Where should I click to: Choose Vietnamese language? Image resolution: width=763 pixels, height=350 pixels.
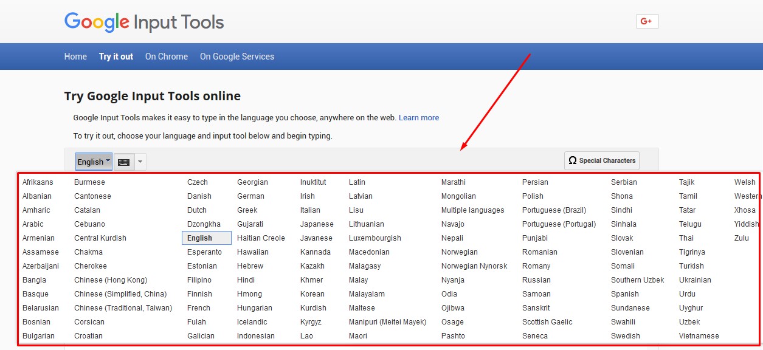699,336
